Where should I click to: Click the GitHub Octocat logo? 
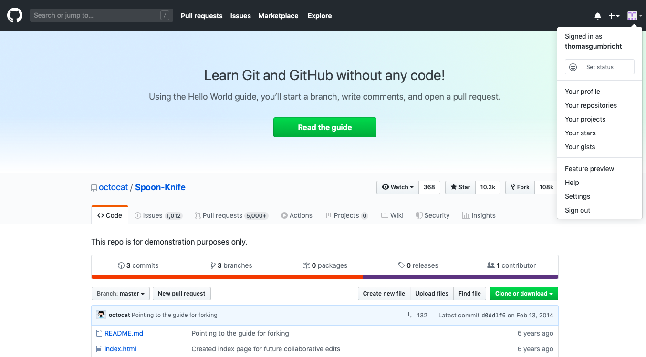pos(15,15)
